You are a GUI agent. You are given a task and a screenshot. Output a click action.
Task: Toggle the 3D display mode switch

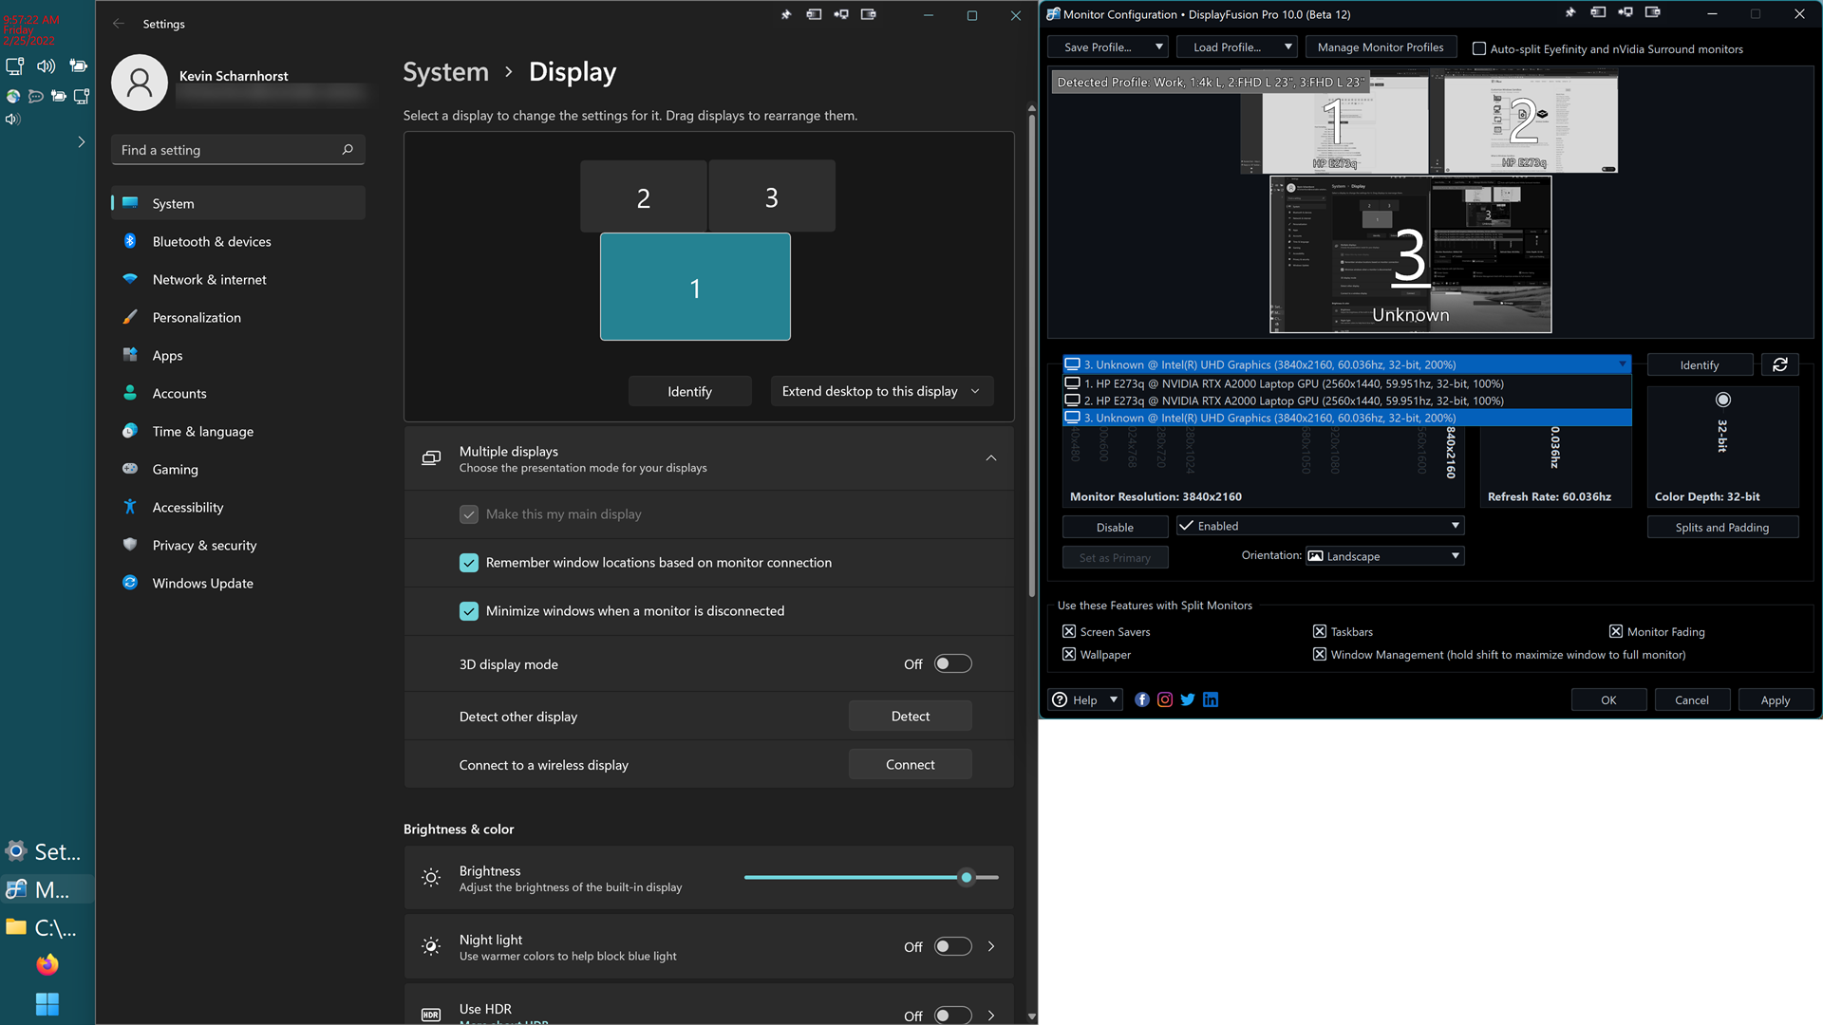tap(952, 664)
